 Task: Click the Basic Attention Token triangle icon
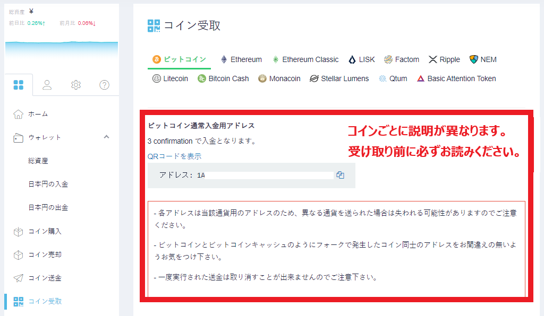(x=421, y=78)
